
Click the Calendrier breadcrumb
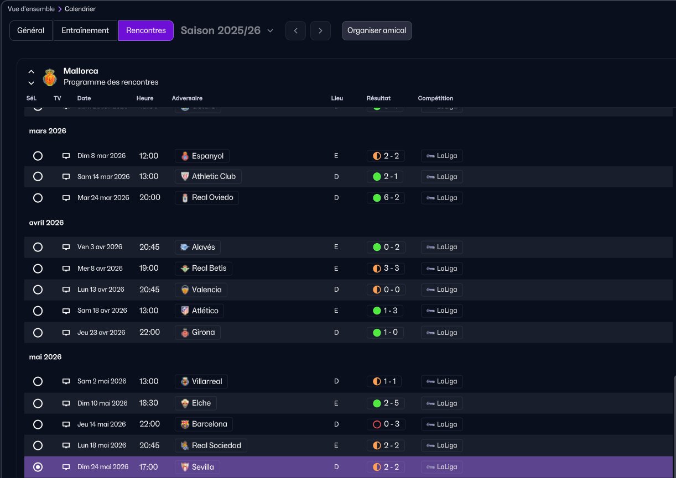[80, 9]
